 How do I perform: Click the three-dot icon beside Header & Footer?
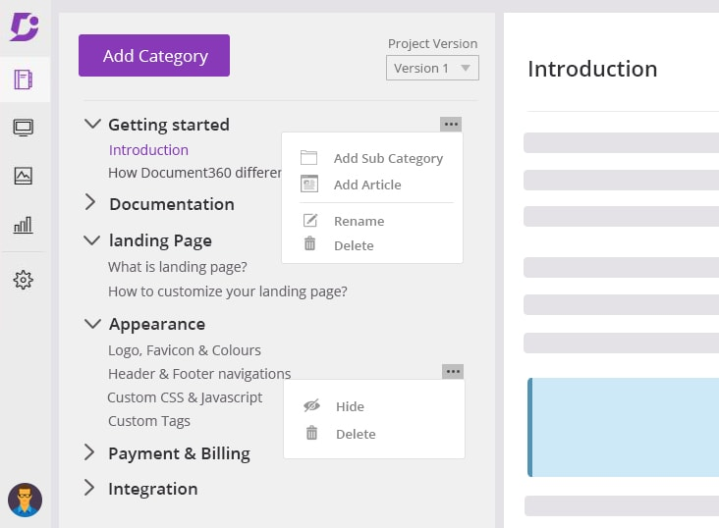tap(452, 372)
